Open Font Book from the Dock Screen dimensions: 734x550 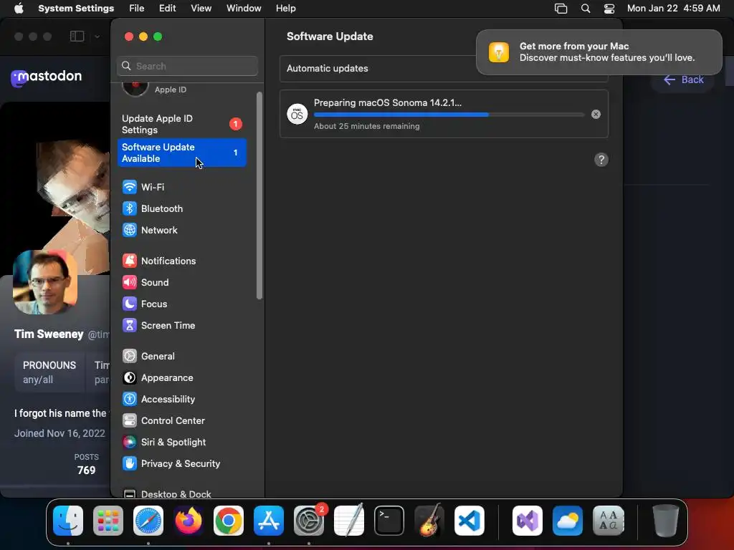click(x=608, y=521)
